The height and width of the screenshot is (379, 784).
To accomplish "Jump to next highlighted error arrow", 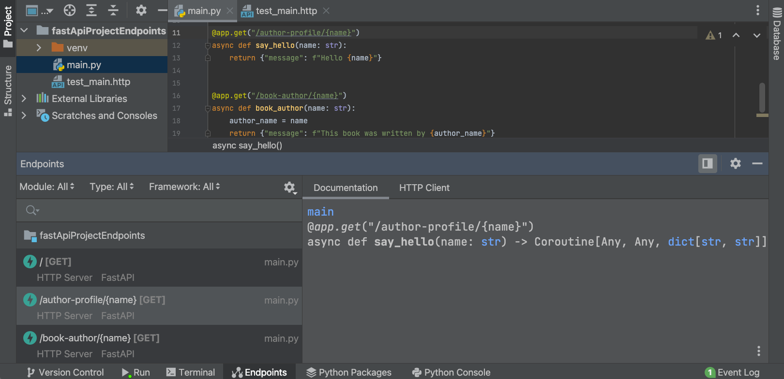I will (756, 35).
